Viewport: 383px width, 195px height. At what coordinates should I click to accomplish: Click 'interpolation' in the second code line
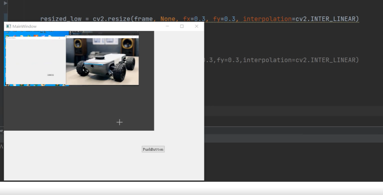(x=267, y=60)
